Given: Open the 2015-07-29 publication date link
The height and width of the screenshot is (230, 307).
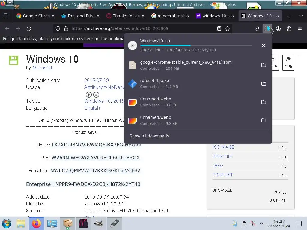Looking at the screenshot, I should (x=96, y=80).
